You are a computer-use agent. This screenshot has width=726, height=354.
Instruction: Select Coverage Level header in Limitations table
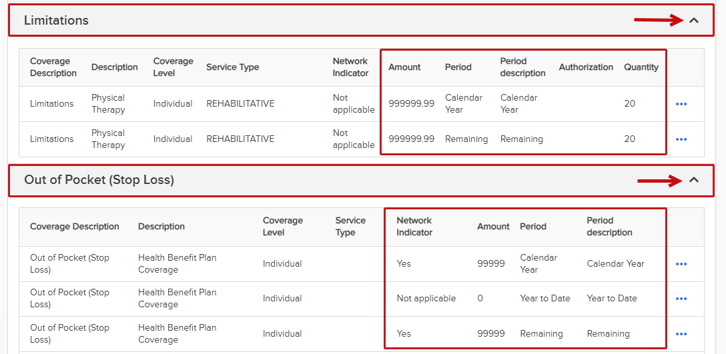pos(173,67)
